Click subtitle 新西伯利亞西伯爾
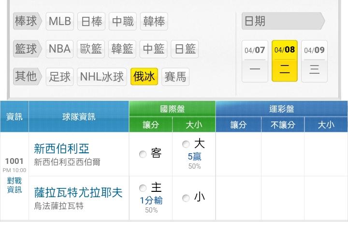The width and height of the screenshot is (348, 228). click(x=67, y=162)
